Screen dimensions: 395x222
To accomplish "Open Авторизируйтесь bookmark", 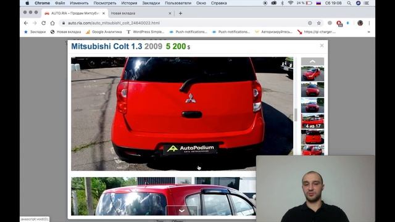I will click(273, 31).
